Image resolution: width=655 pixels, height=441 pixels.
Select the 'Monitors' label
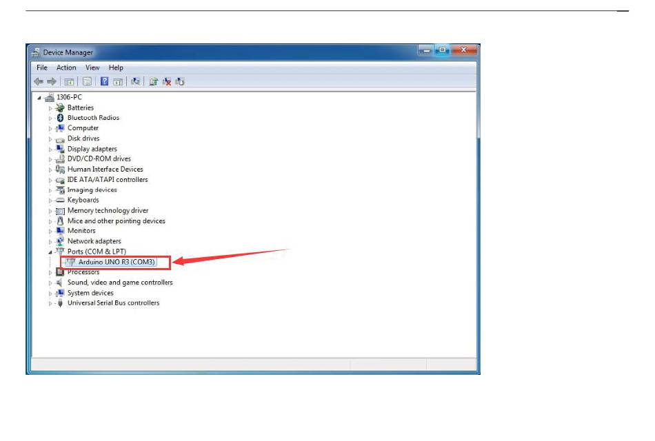[x=81, y=231]
